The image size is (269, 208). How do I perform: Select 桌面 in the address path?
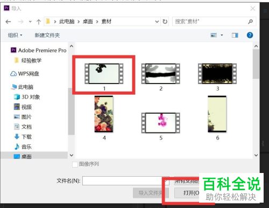(x=88, y=22)
